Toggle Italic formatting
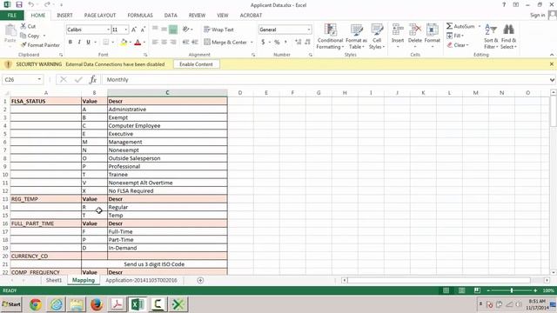 (79, 42)
